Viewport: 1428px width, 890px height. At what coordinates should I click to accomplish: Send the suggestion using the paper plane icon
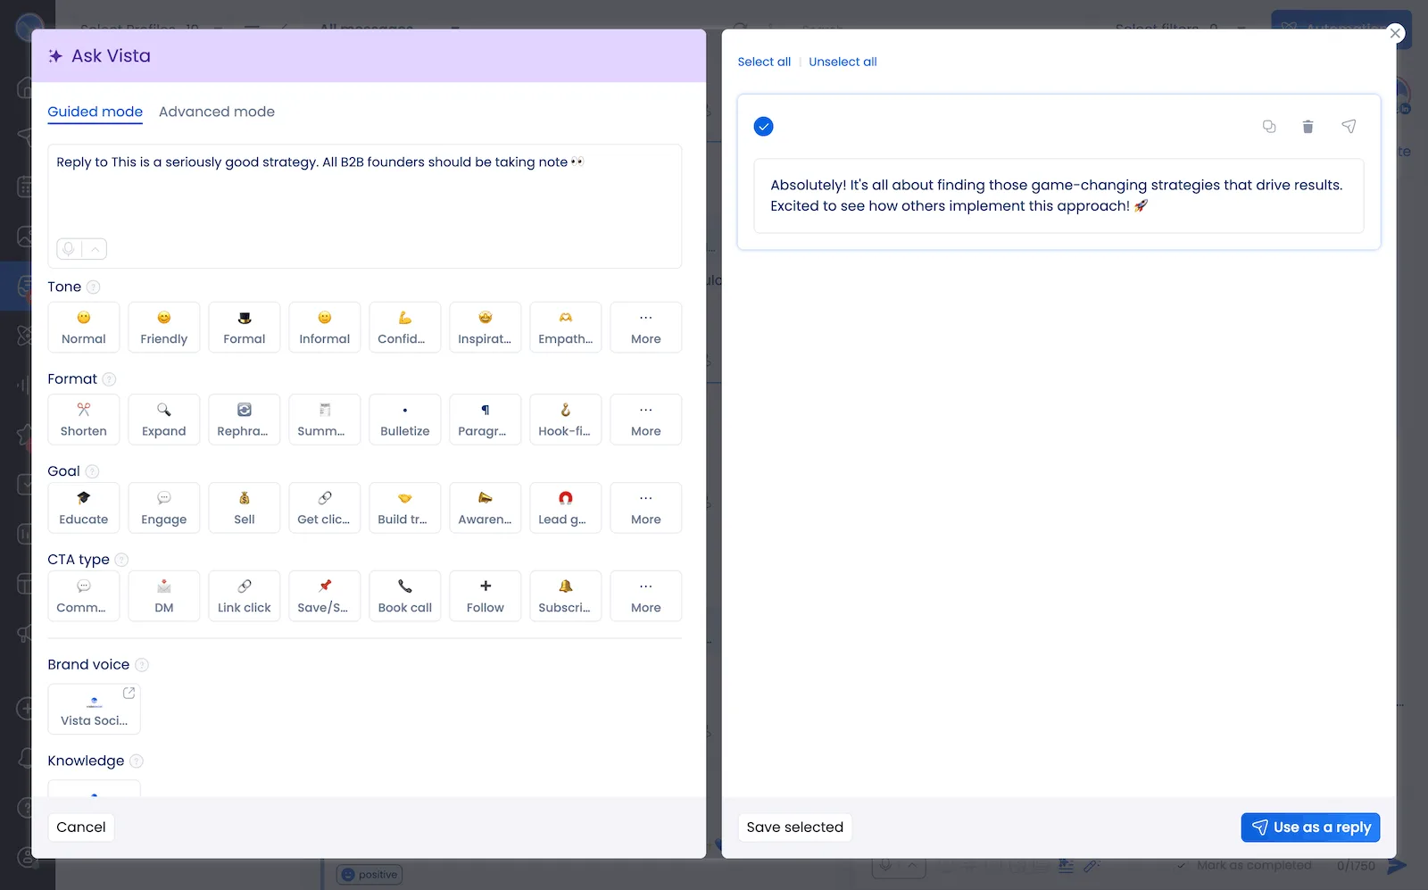point(1349,127)
